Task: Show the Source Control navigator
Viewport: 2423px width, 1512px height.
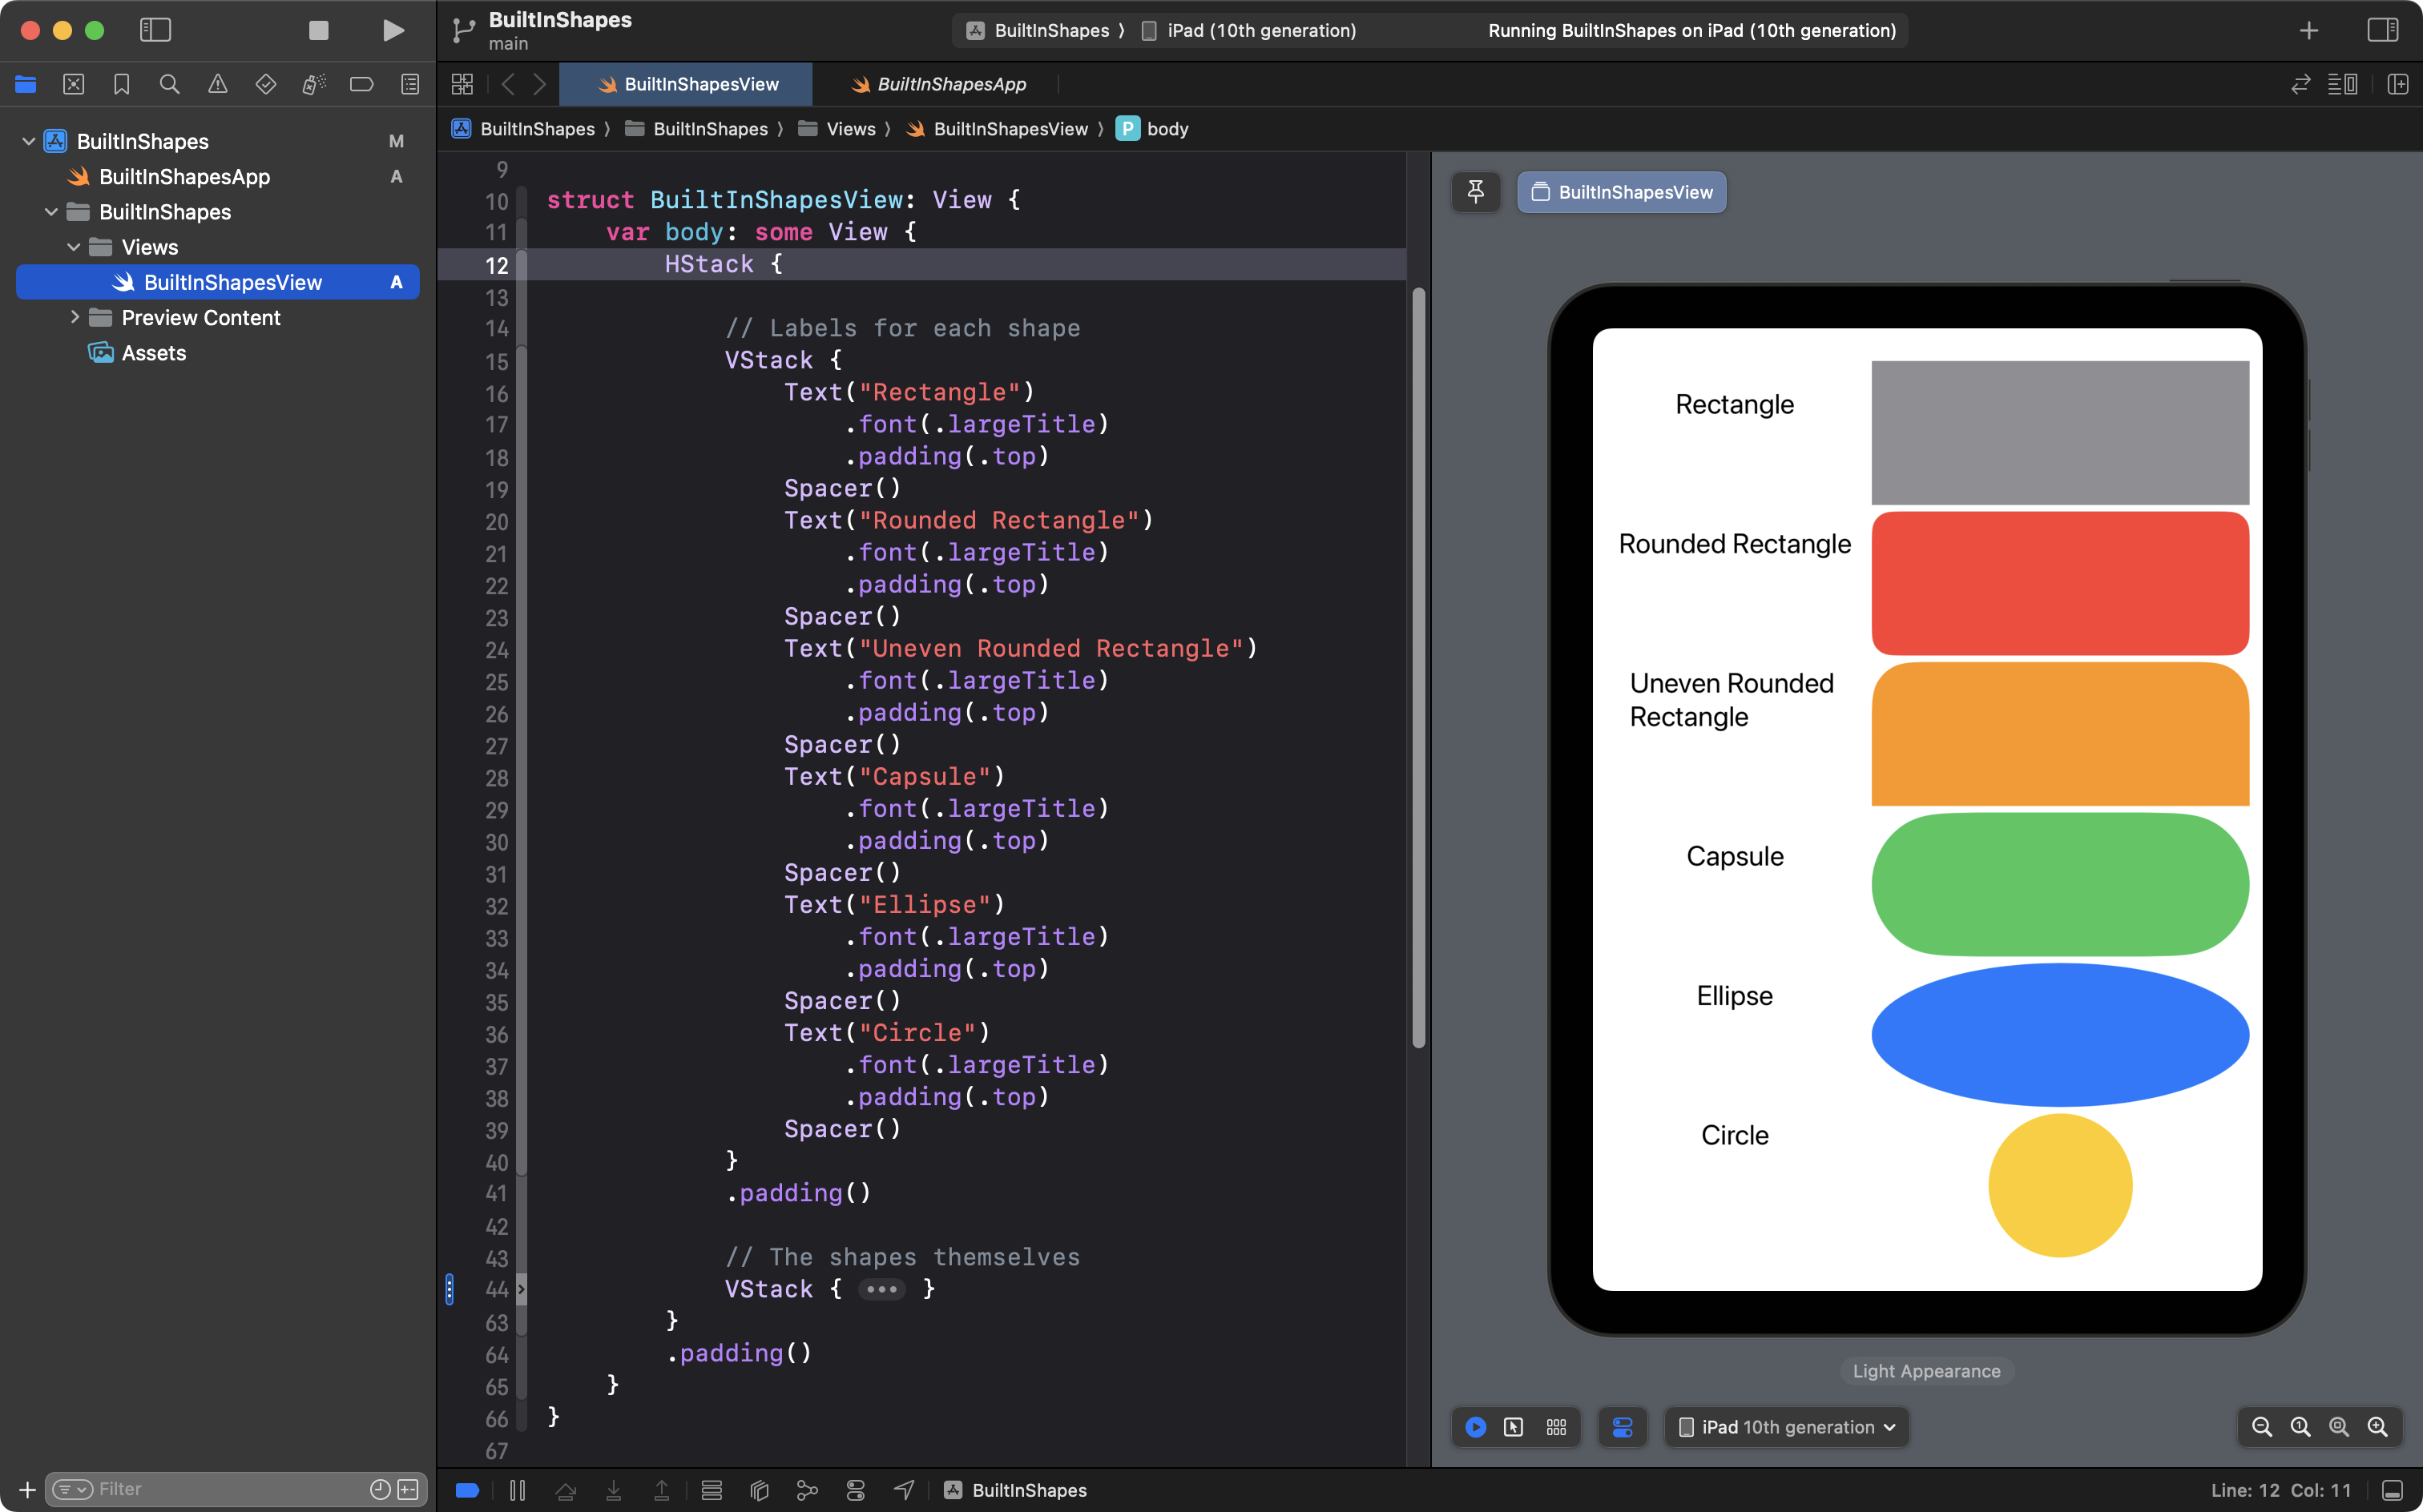Action: pos(73,84)
